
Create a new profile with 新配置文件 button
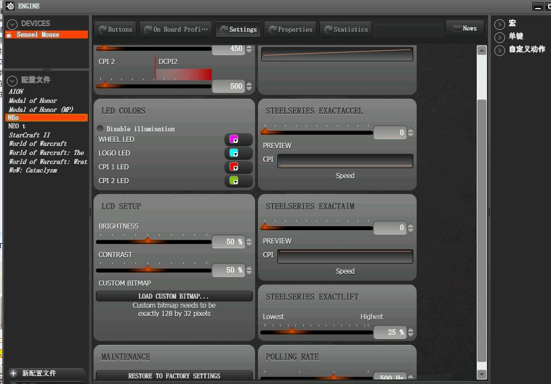[47, 373]
